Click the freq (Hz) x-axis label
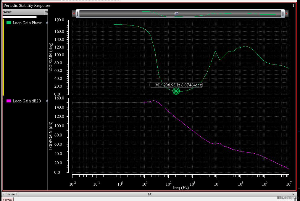 180,188
